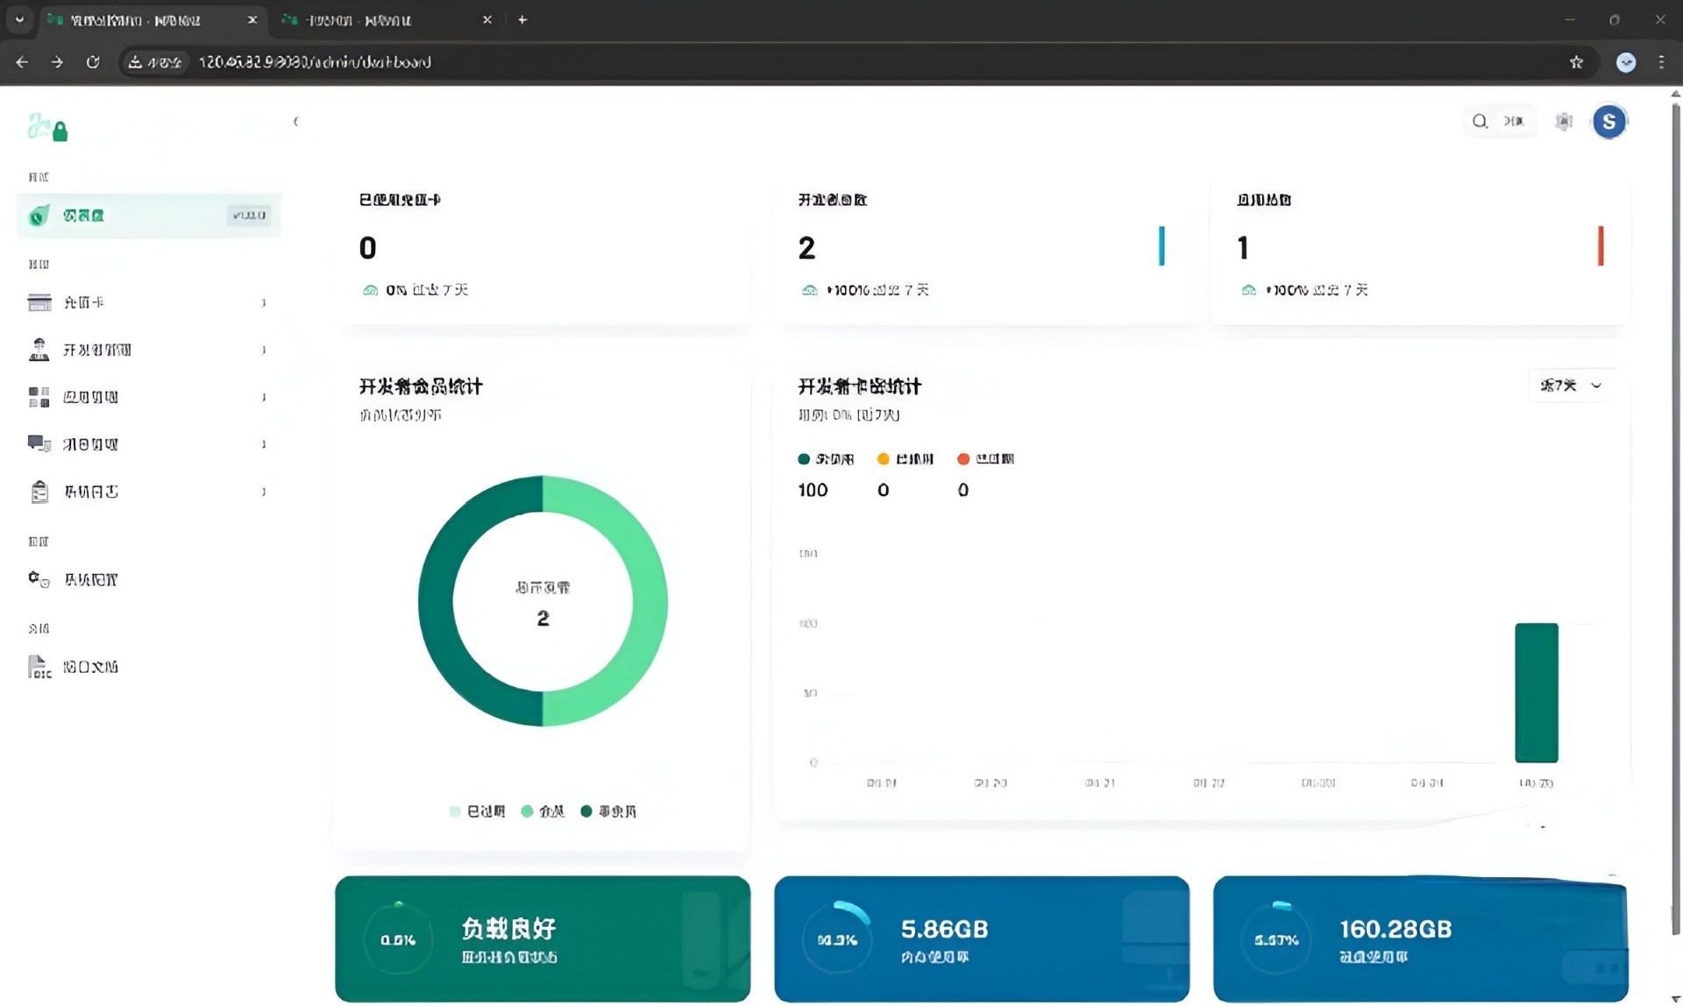Click the four-squares grid application icon
This screenshot has width=1683, height=1006.
click(x=39, y=397)
